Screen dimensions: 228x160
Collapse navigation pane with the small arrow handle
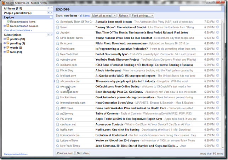pos(54,81)
